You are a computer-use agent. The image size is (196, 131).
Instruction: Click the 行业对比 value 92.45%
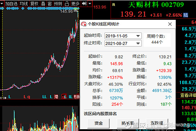pos(164,84)
